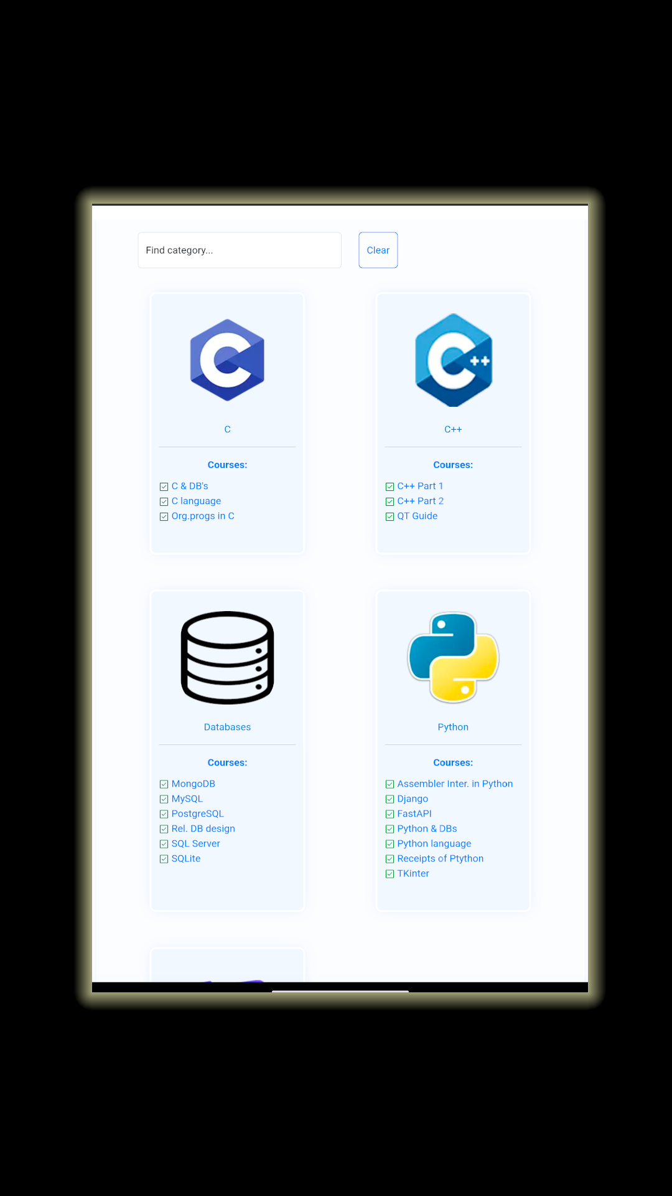
Task: Open the Python category title link
Action: (x=453, y=727)
